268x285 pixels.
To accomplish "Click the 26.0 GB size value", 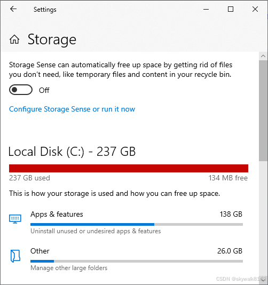I will [230, 251].
